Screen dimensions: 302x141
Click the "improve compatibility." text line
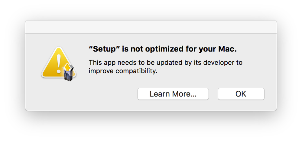coord(123,72)
